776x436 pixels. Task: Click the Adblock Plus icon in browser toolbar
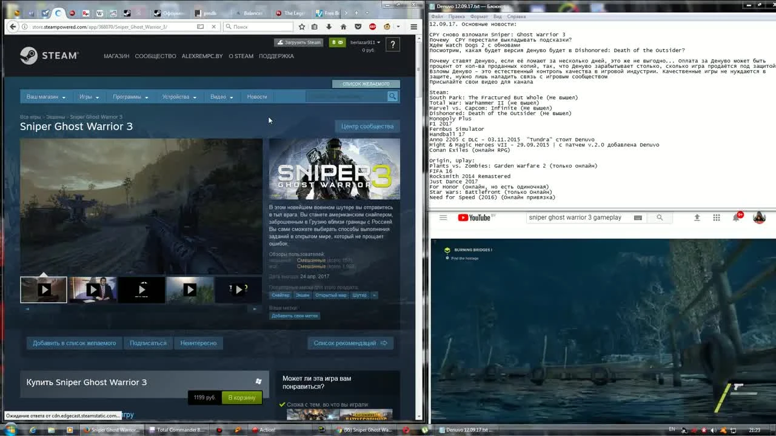371,27
